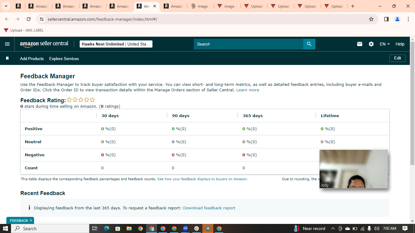
Task: Click the 'Recent Feedback' heading
Action: (43, 193)
